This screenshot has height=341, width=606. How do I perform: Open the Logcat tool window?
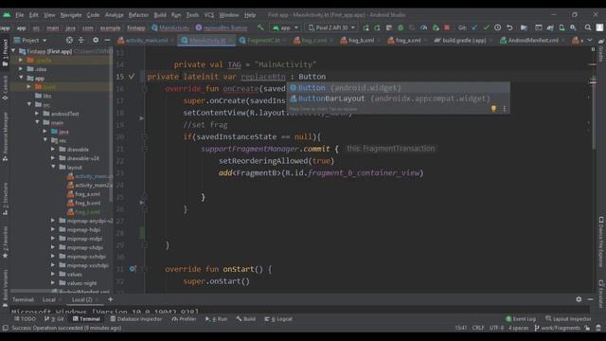click(x=278, y=319)
